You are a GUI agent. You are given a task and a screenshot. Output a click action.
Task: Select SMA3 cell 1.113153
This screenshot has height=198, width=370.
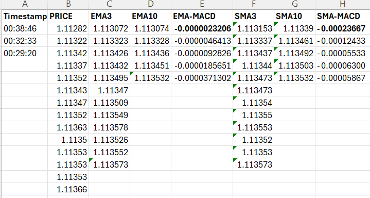point(253,28)
